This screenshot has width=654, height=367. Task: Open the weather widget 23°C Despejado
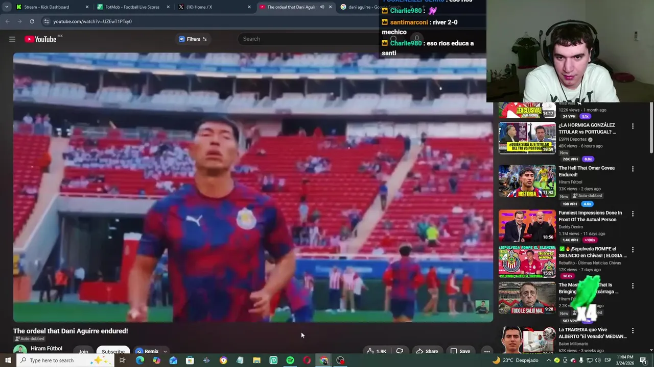(x=516, y=360)
